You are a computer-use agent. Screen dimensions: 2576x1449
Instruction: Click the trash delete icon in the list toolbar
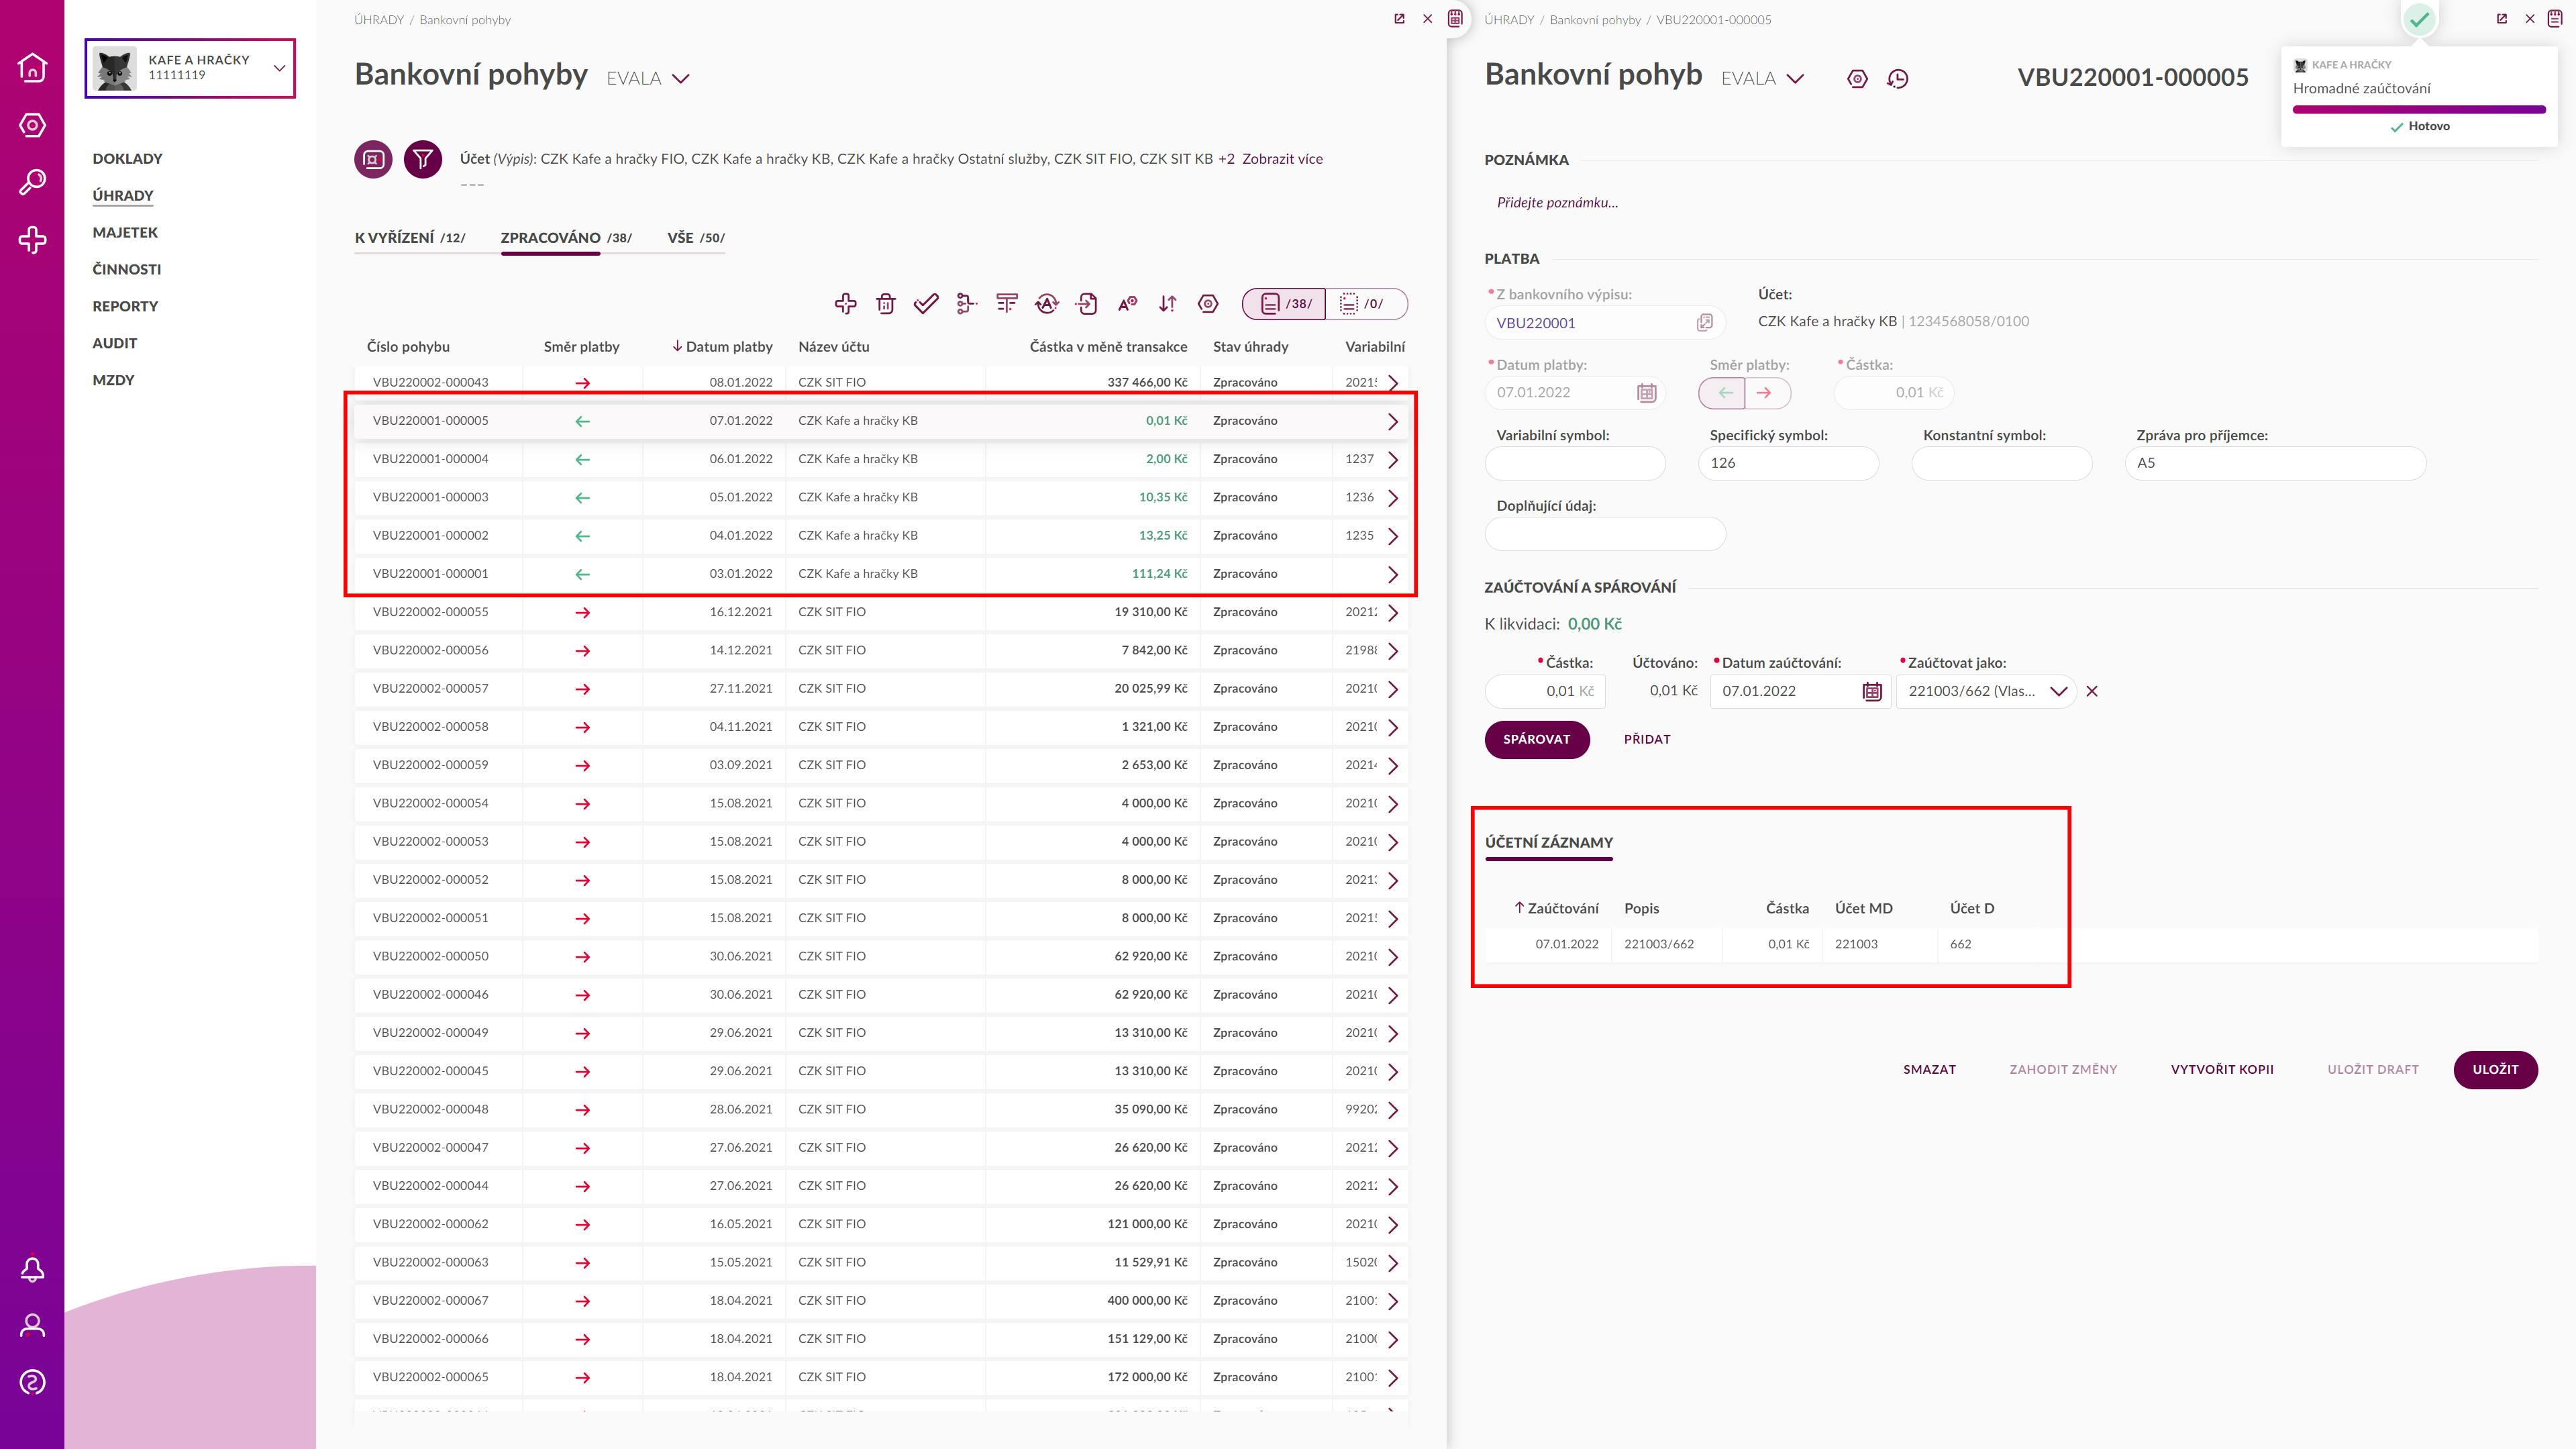[885, 303]
